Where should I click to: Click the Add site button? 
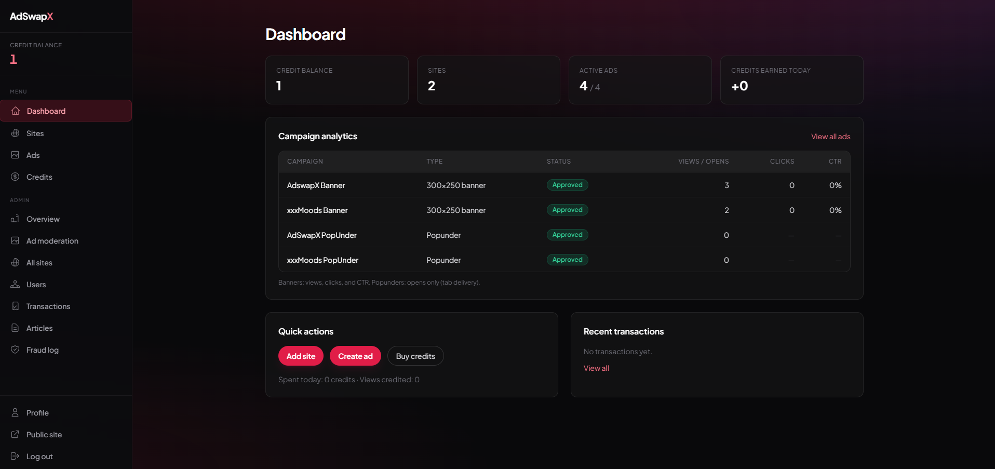click(x=301, y=356)
